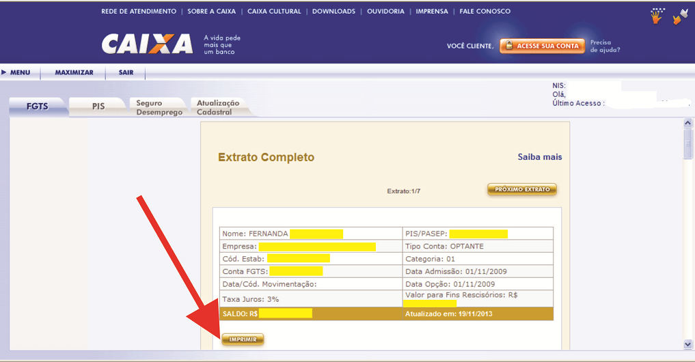Click the Taxa Juros: 3% cell
Screen dimensions: 695x362
tap(311, 298)
